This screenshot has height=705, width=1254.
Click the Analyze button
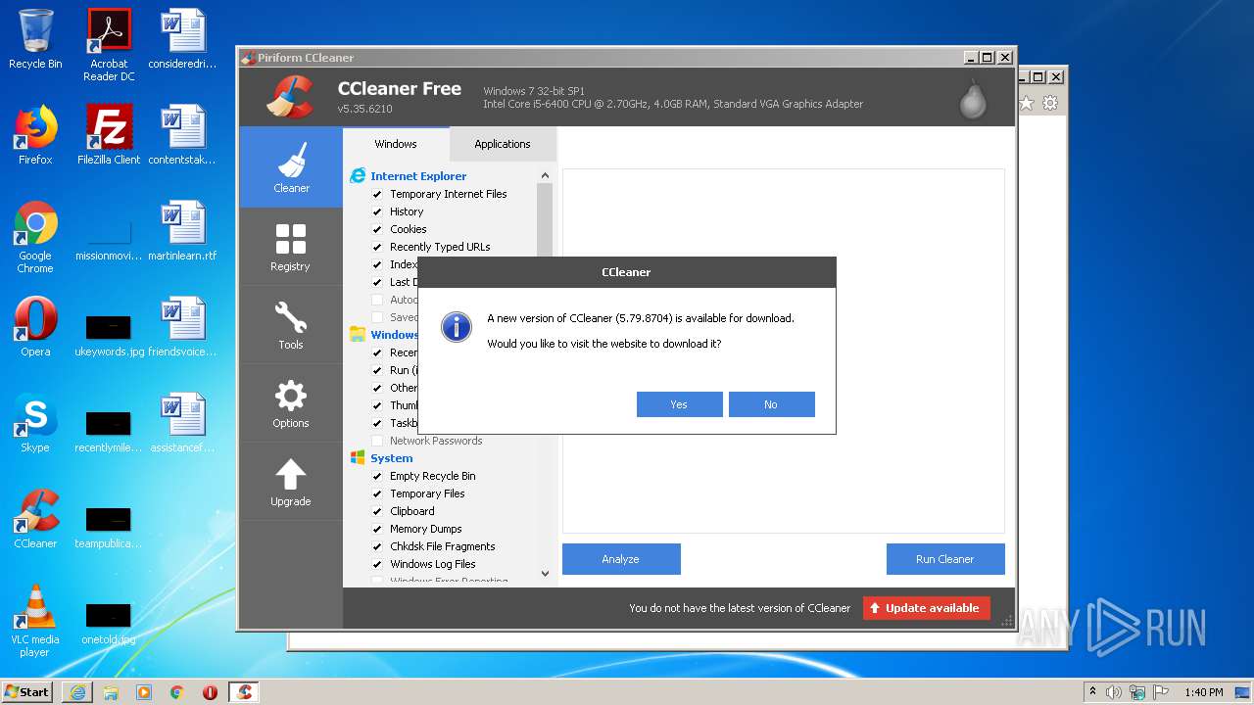(x=621, y=559)
